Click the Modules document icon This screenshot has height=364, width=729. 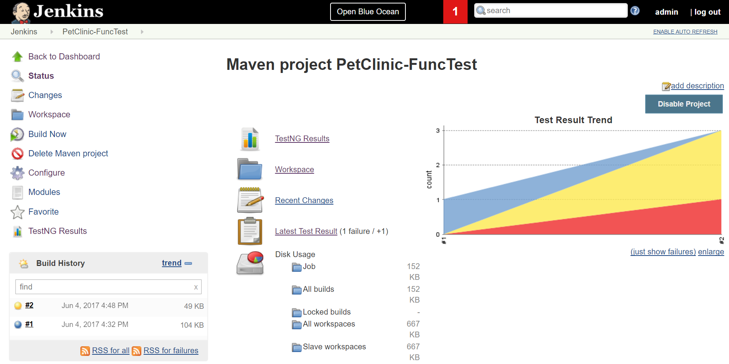click(17, 192)
